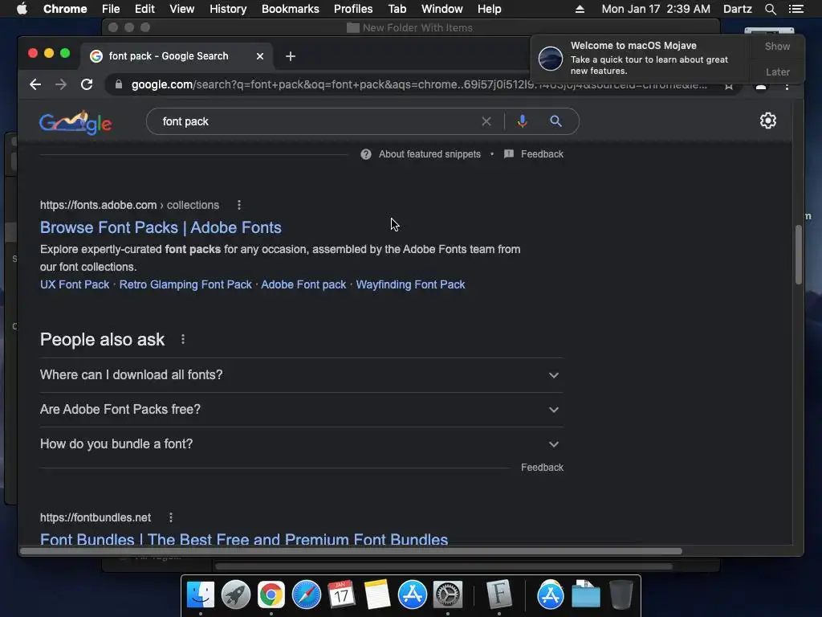Close the font pack search tab
Image resolution: width=822 pixels, height=617 pixels.
click(x=260, y=56)
